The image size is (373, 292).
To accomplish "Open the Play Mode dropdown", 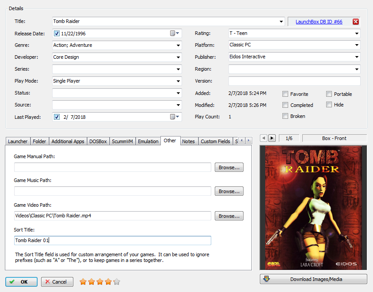I will pyautogui.click(x=178, y=81).
